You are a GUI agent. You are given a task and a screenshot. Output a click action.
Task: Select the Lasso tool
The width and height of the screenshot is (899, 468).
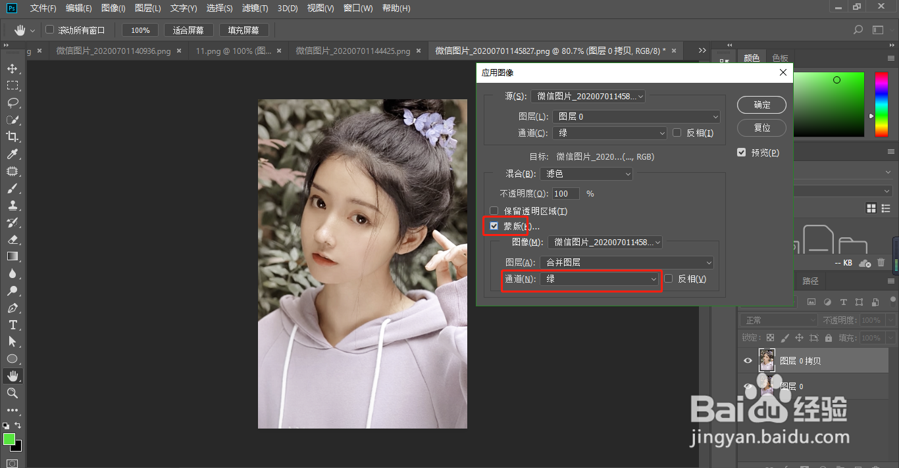[x=12, y=103]
